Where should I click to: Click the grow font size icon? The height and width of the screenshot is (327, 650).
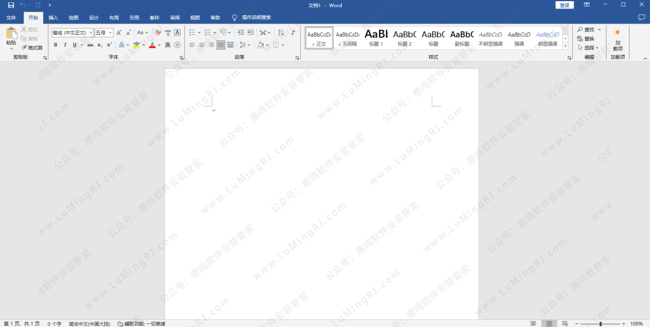click(119, 33)
